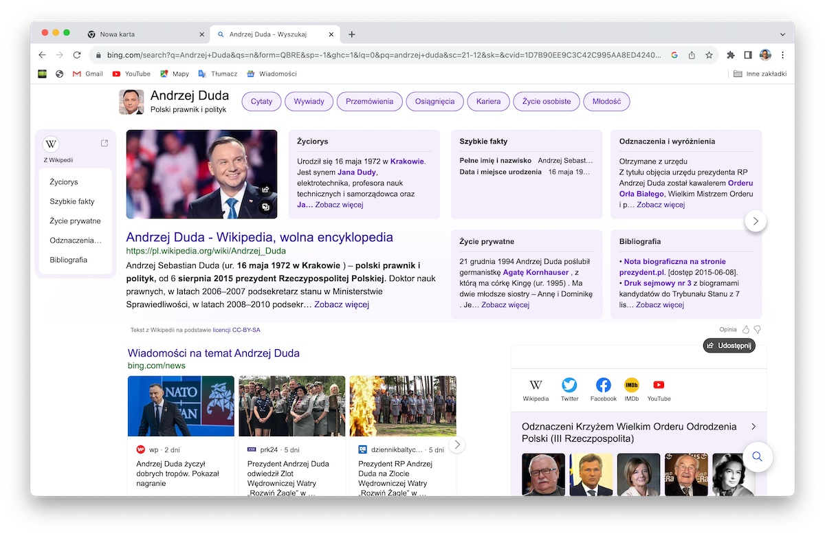Viewport: 825px width, 536px height.
Task: Toggle the browser side panel
Action: coord(748,55)
